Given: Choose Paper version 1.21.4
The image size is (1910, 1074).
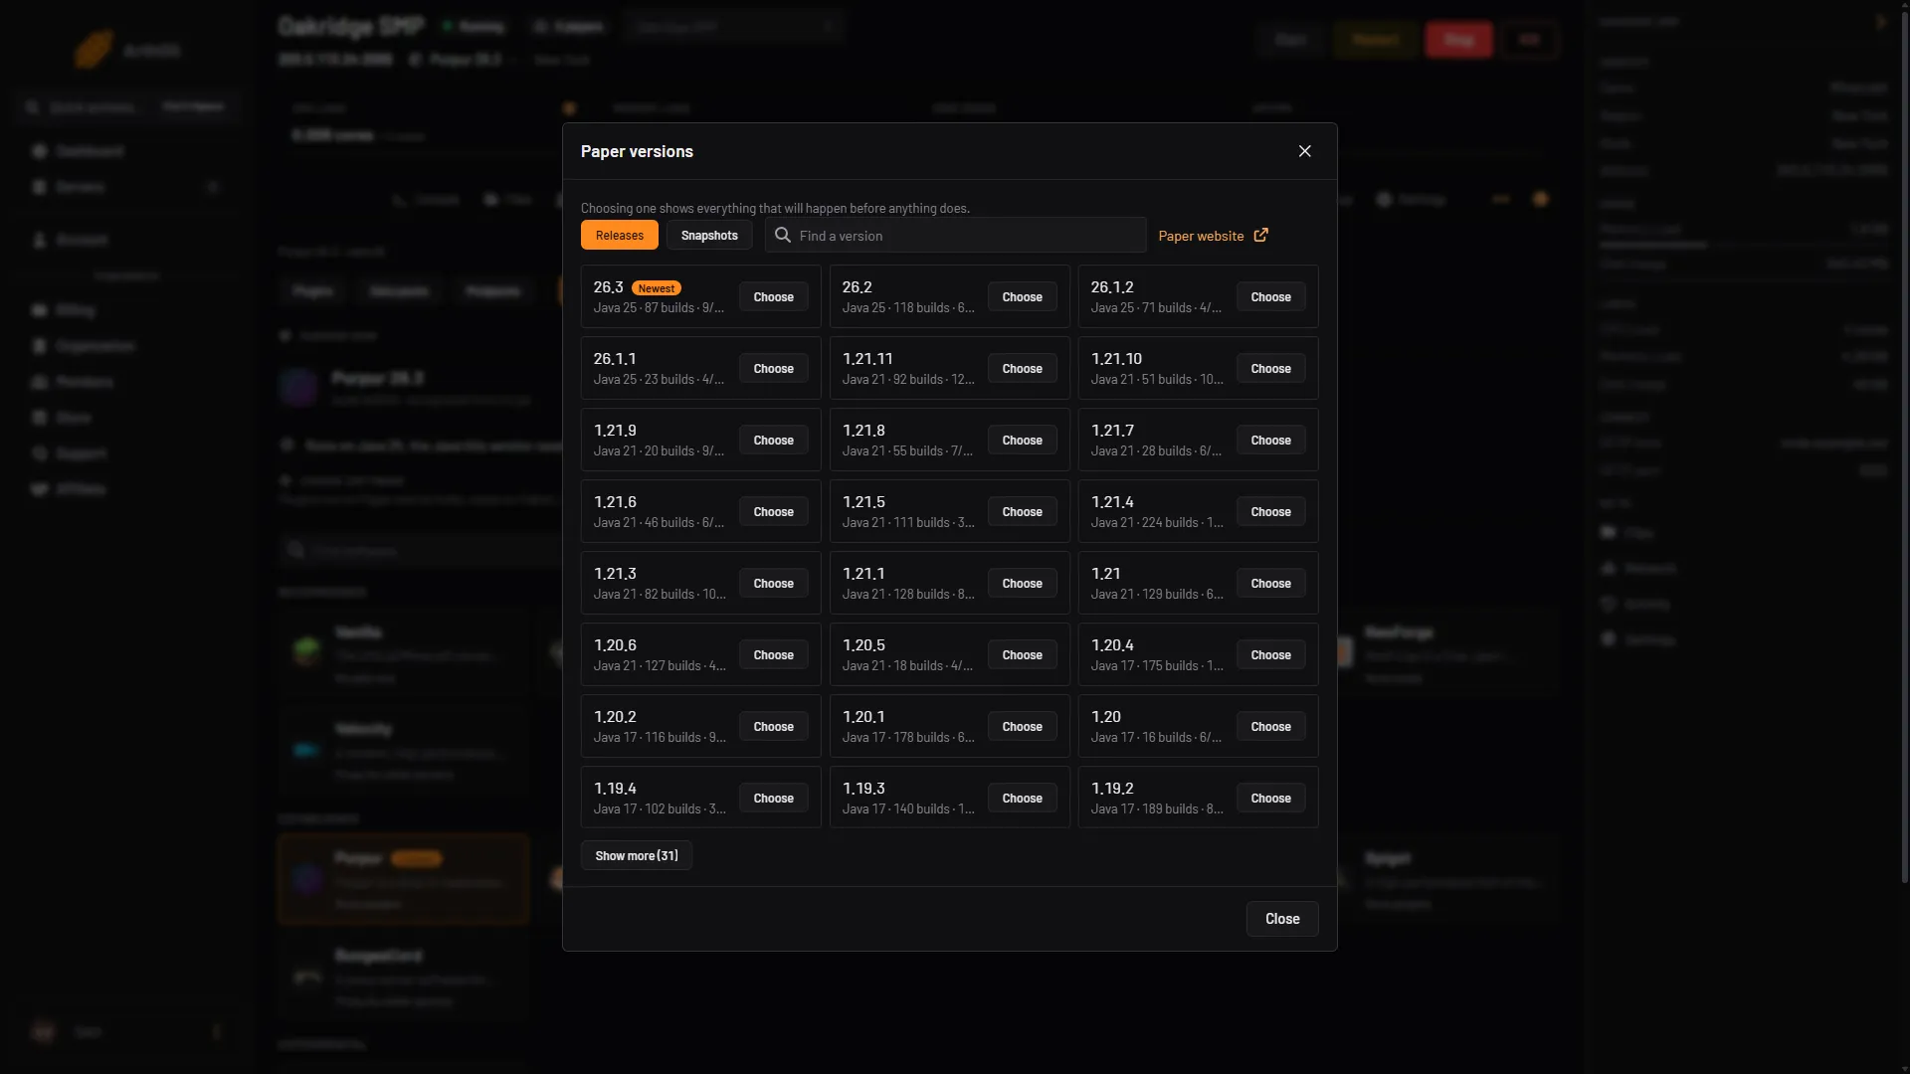Looking at the screenshot, I should coord(1271,512).
